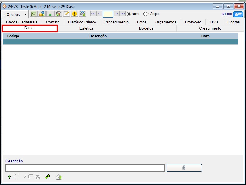This screenshot has height=185, width=246.
Task: Go to the Estética tab
Action: click(x=86, y=28)
